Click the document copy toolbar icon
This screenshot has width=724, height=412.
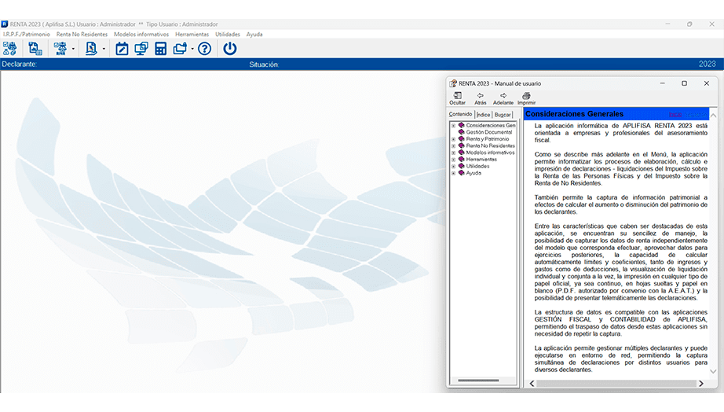click(x=35, y=49)
